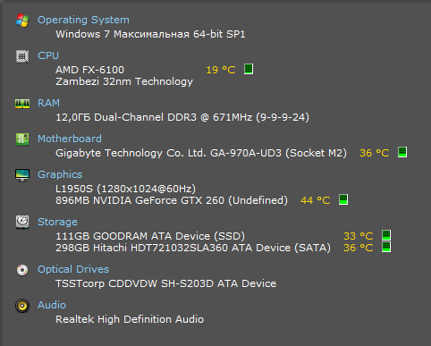431x346 pixels.
Task: Click the Audio speaker icon
Action: (x=22, y=306)
